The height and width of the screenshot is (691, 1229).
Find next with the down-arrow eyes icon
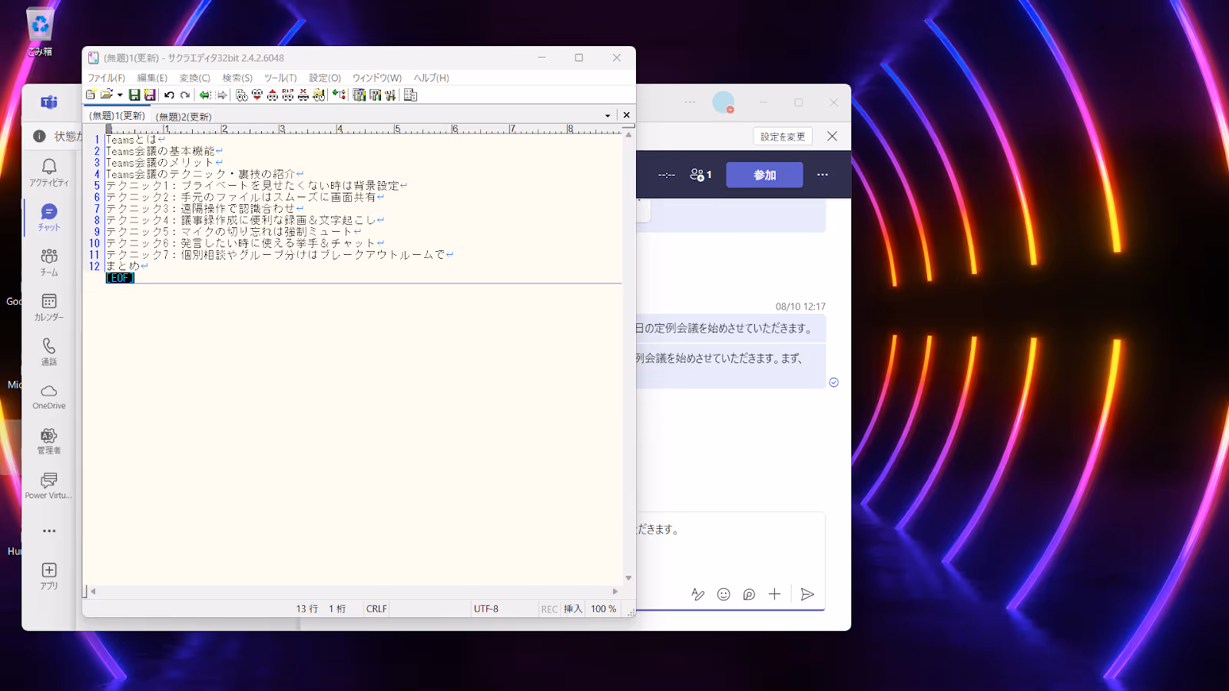pos(257,95)
